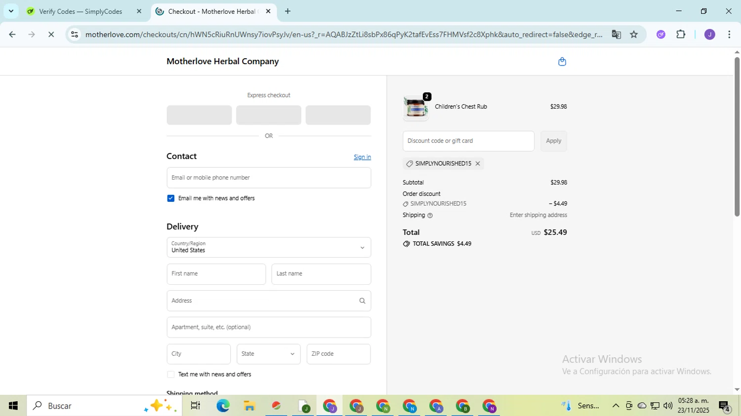Switch to Verify Codes — SimplyCodes tab

81,11
